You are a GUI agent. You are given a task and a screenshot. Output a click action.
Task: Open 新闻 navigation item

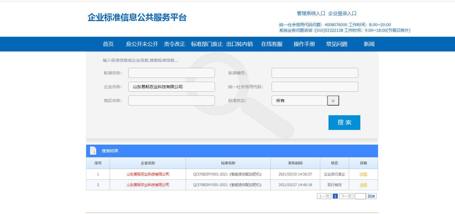click(369, 44)
